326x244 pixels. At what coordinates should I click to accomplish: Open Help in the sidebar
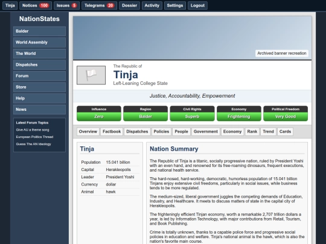pos(39,98)
